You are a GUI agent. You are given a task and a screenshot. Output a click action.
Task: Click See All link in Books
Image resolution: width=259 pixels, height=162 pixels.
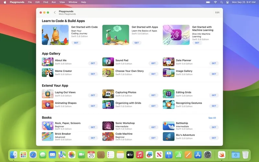212,118
